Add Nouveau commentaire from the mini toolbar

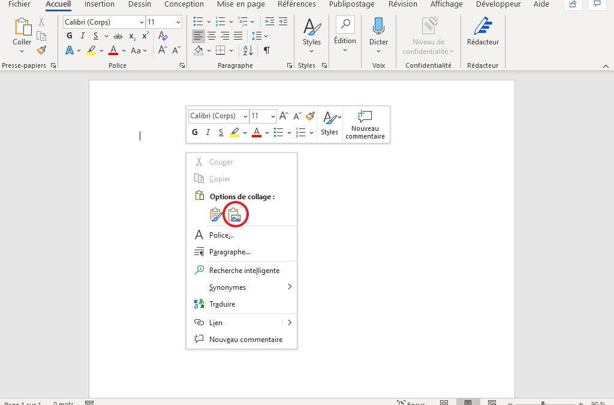pos(365,124)
